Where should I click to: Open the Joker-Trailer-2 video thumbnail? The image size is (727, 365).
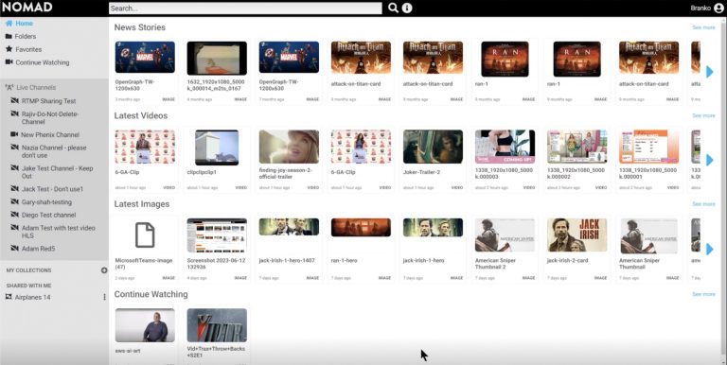pyautogui.click(x=433, y=147)
